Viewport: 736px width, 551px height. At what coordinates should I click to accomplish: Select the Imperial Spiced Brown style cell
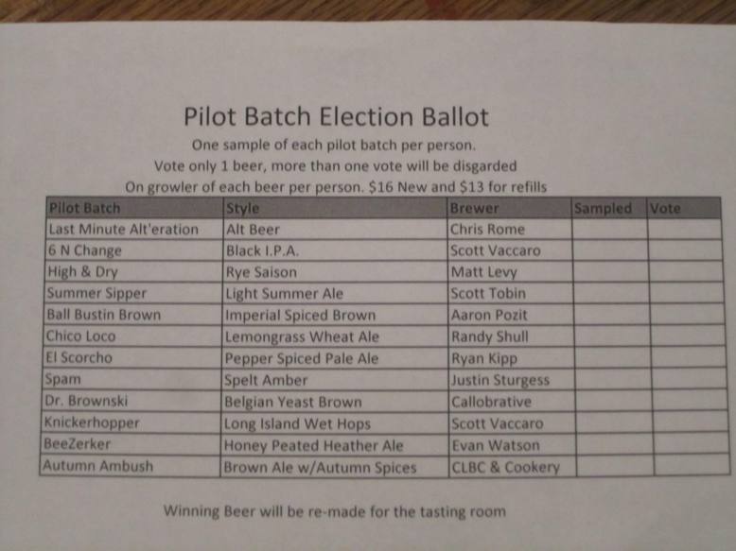[300, 316]
